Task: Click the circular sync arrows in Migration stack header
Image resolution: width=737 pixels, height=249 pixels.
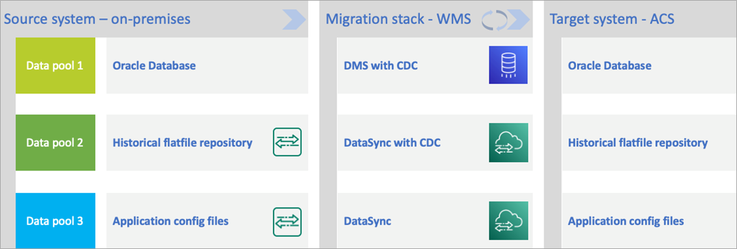Action: [x=495, y=20]
